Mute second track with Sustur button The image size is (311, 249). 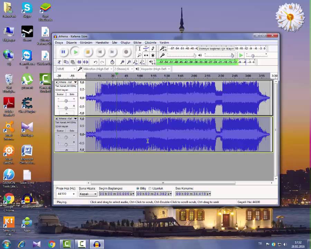pos(60,131)
